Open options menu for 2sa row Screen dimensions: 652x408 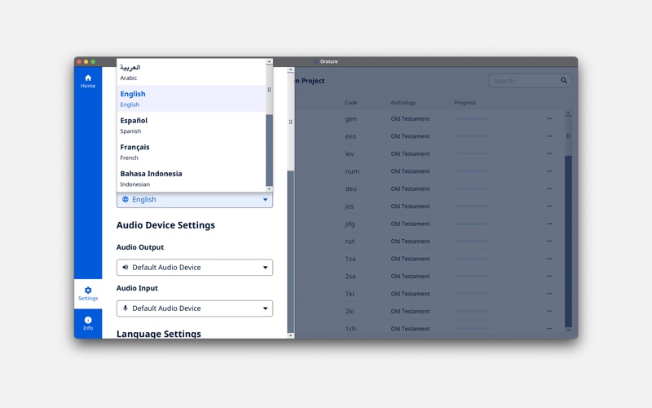coord(549,276)
